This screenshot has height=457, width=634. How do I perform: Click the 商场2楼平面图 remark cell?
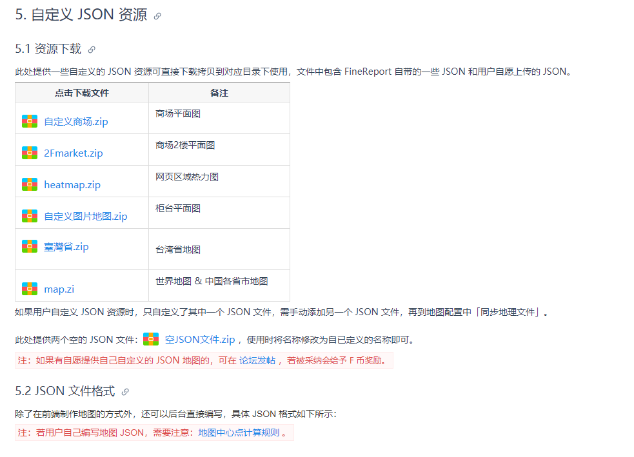(x=219, y=150)
